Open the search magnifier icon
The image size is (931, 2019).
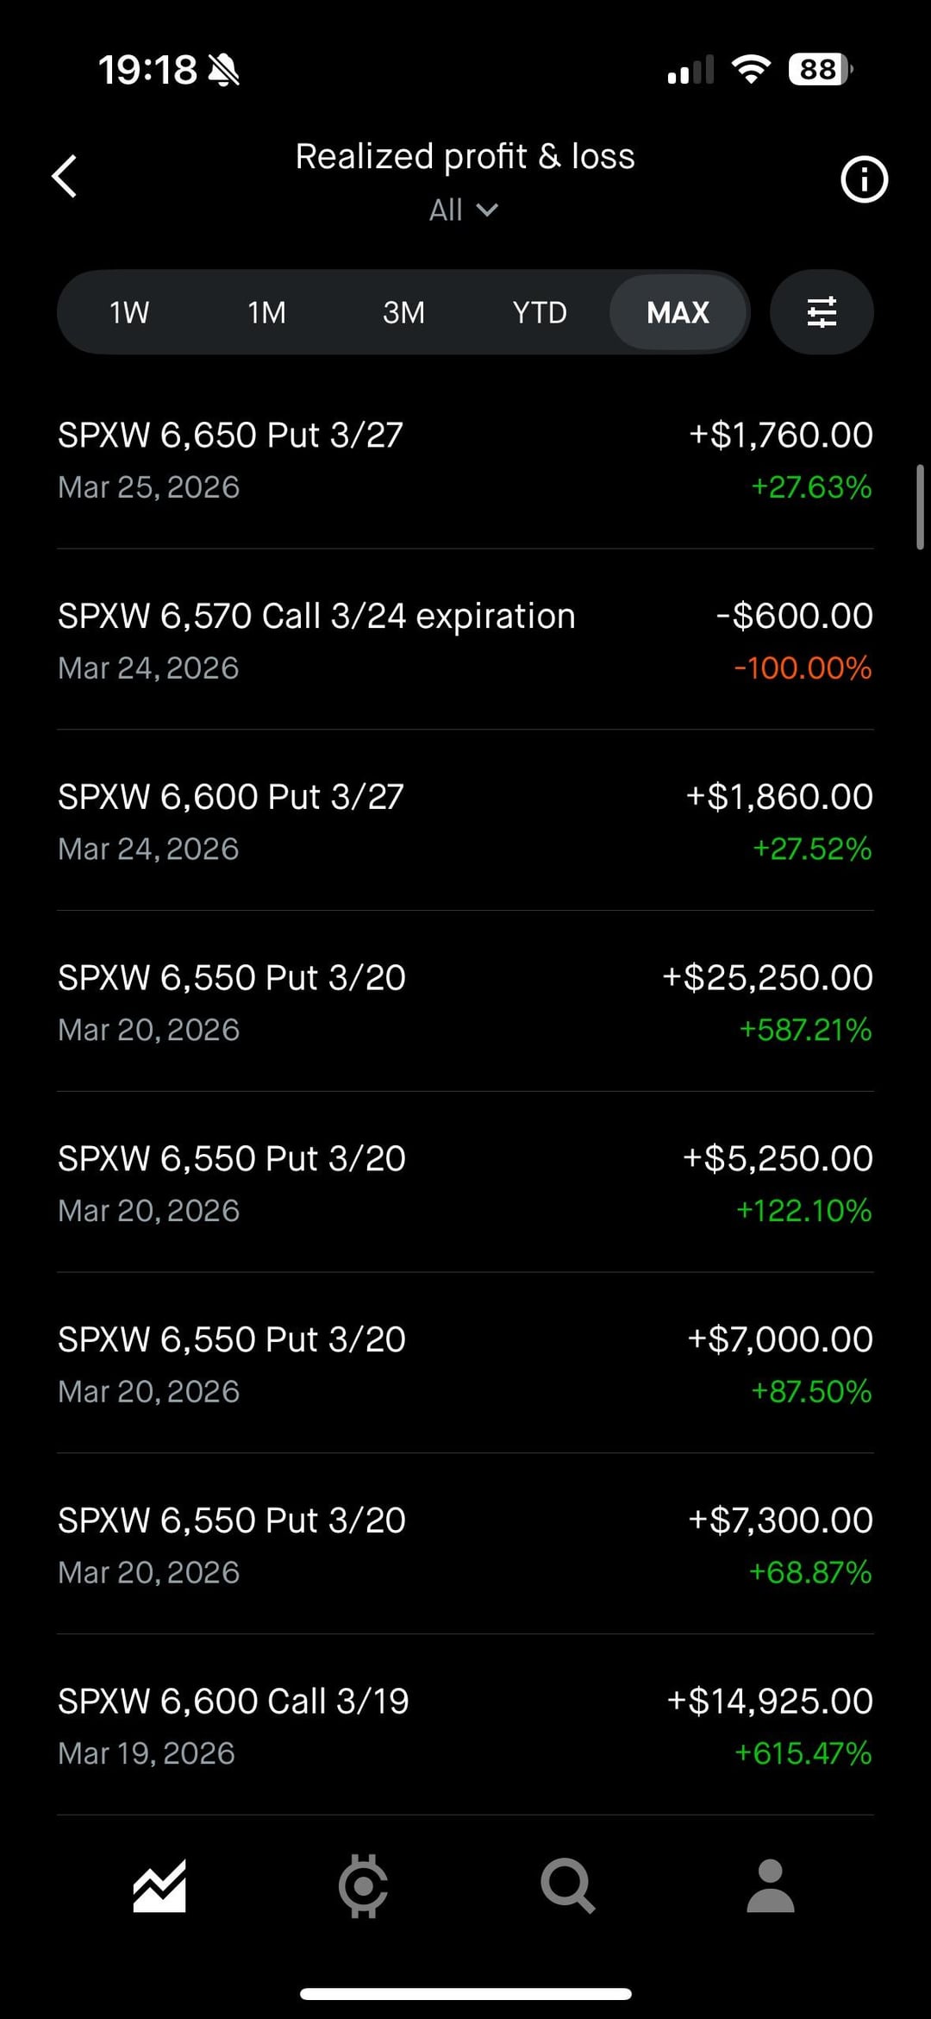[x=567, y=1886]
